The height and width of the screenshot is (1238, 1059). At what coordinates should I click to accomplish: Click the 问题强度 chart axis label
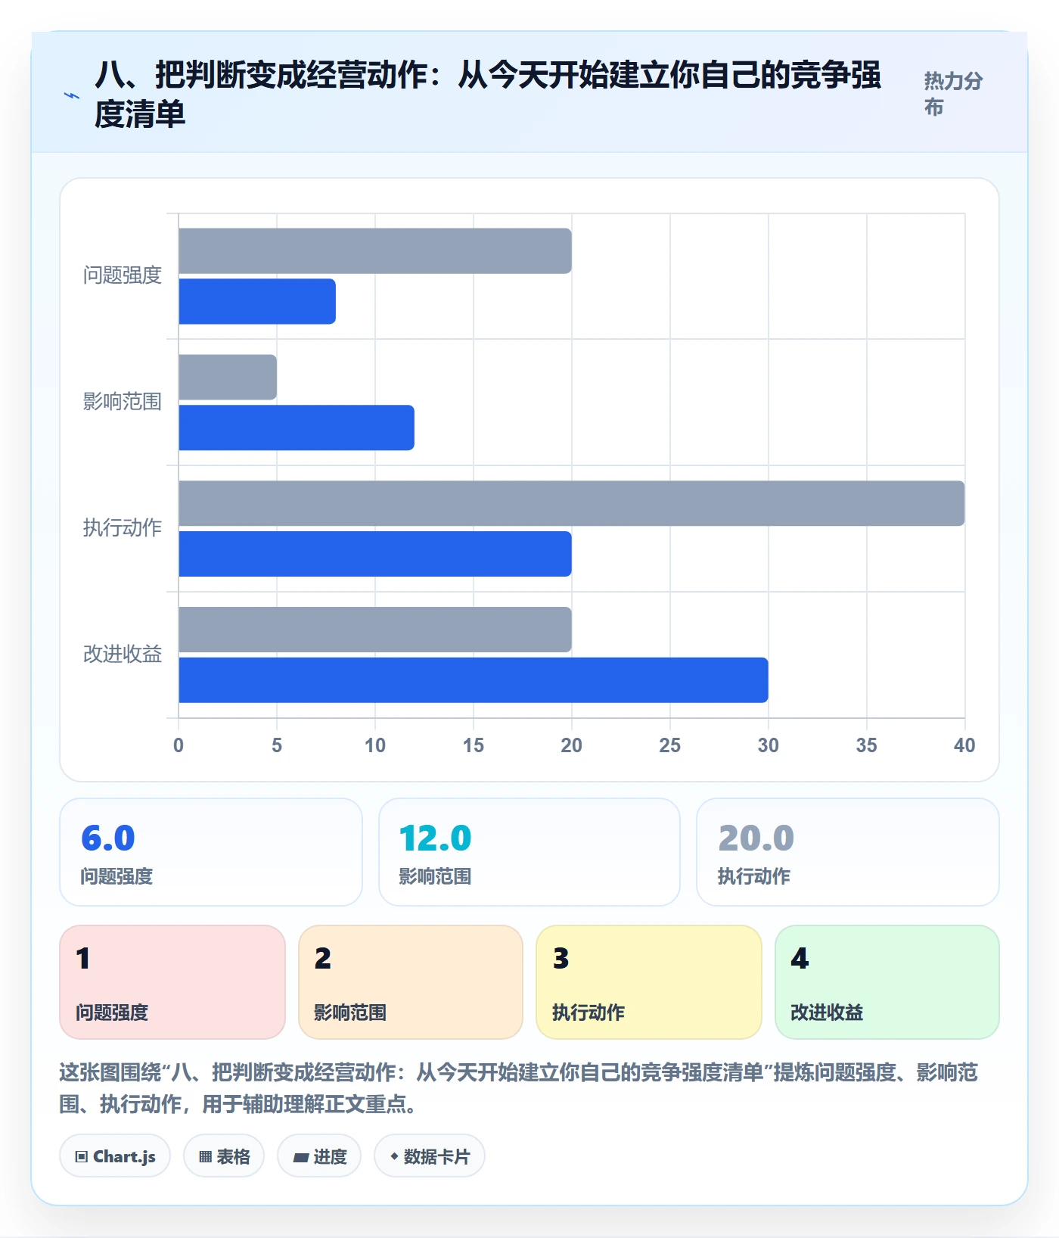click(x=123, y=275)
